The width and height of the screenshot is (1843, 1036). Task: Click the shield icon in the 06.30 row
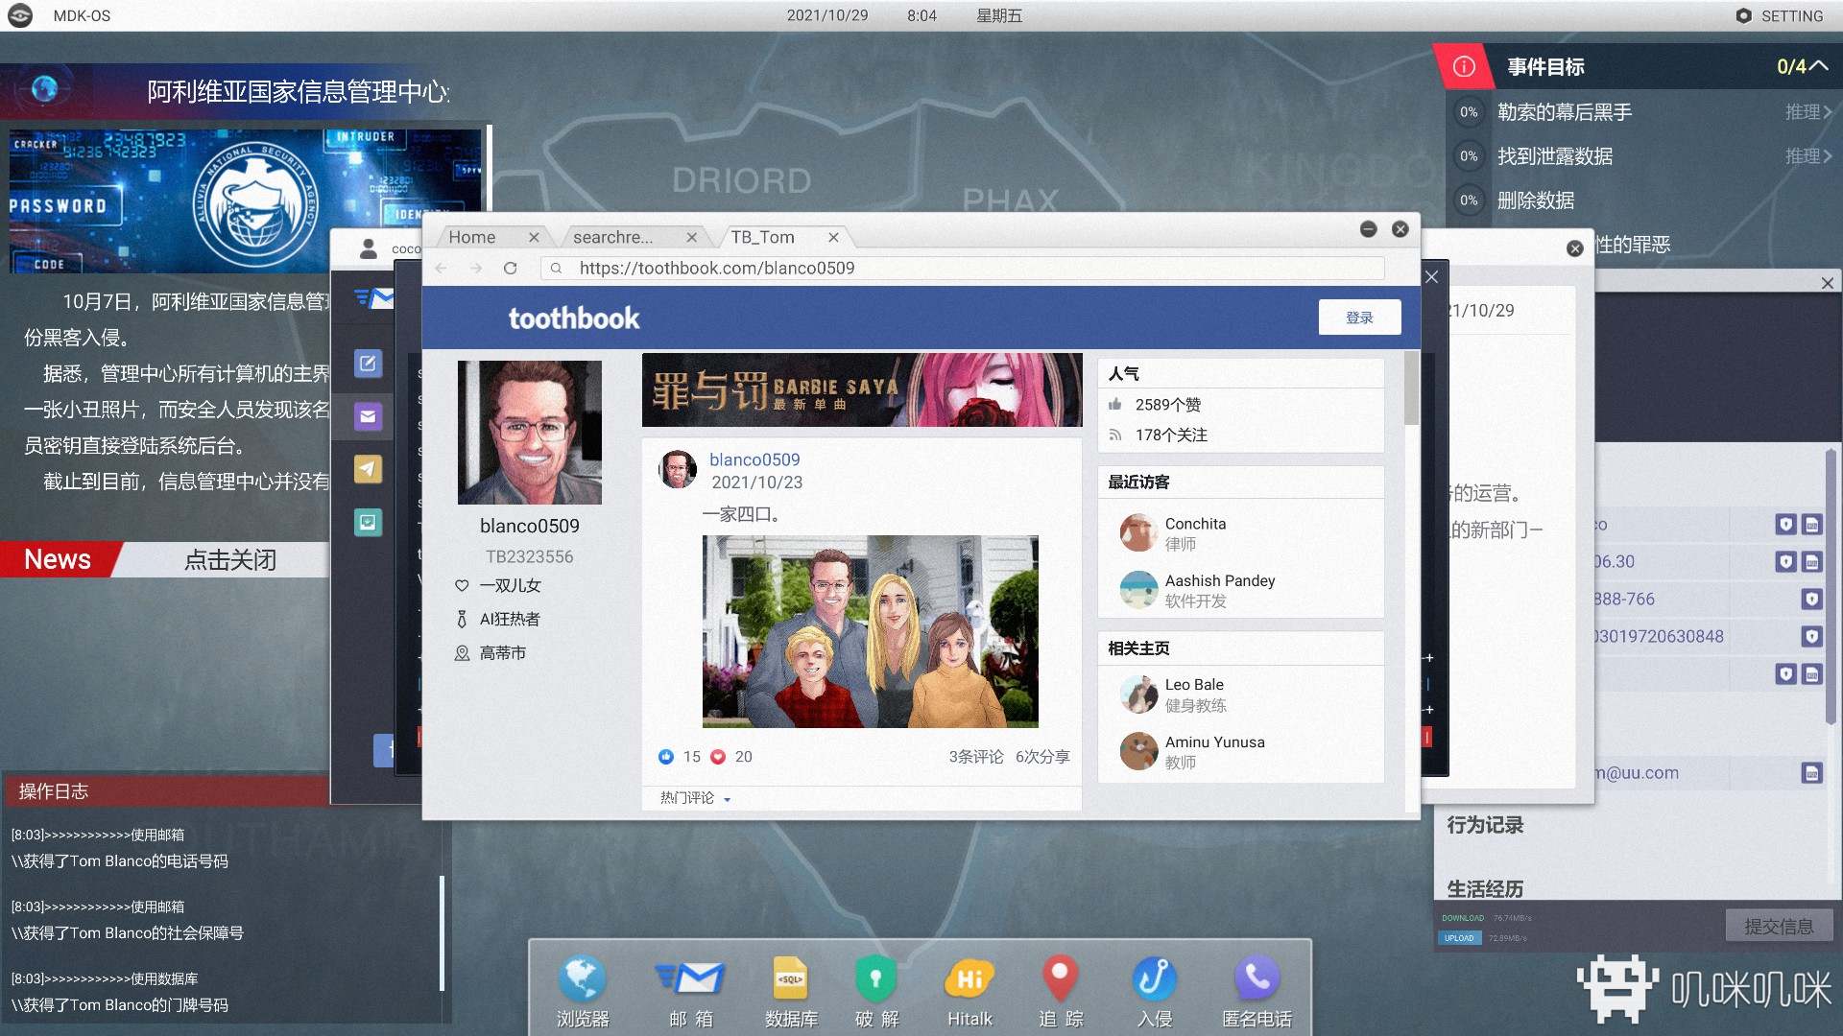(x=1785, y=561)
